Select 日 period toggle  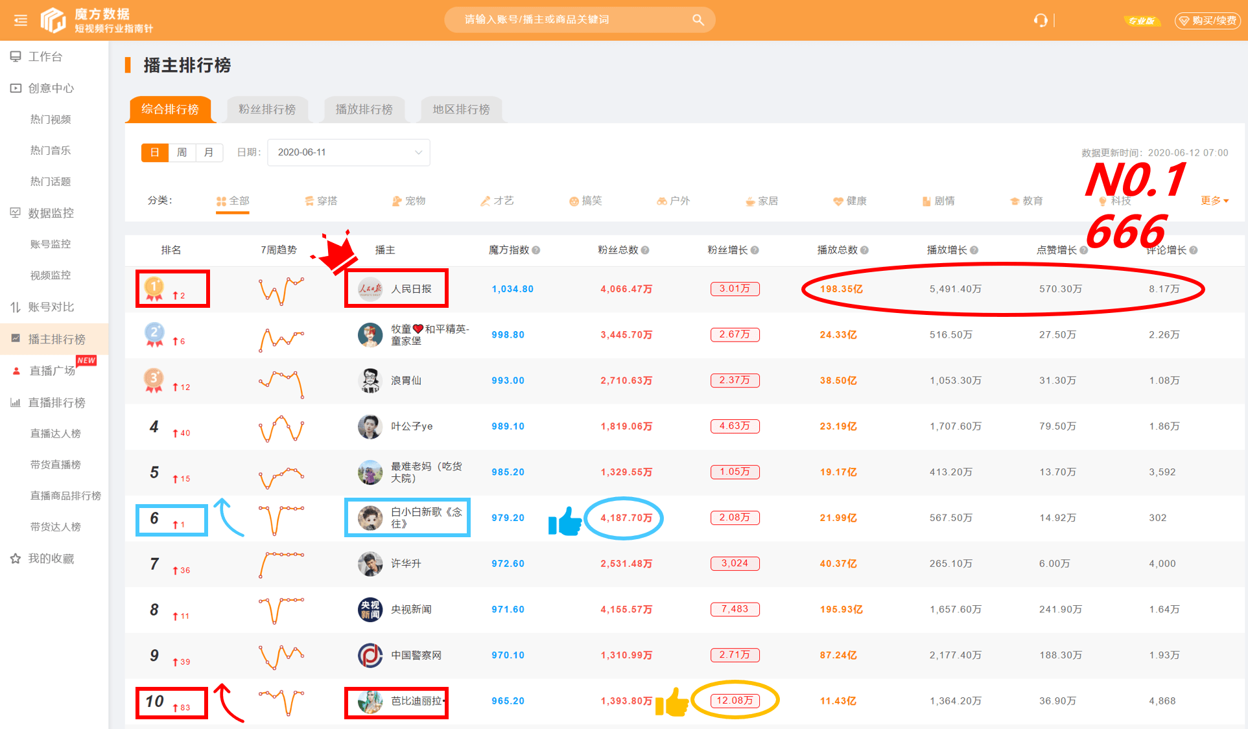(x=155, y=152)
